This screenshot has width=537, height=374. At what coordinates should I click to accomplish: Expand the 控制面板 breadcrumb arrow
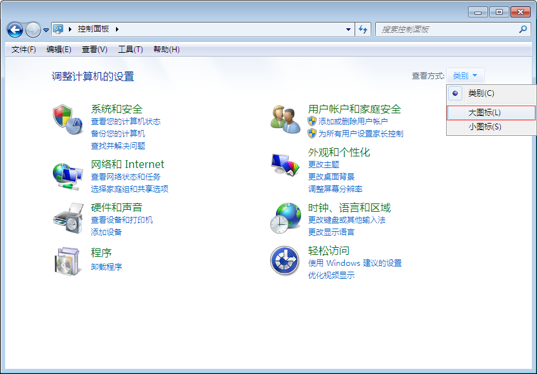point(117,29)
